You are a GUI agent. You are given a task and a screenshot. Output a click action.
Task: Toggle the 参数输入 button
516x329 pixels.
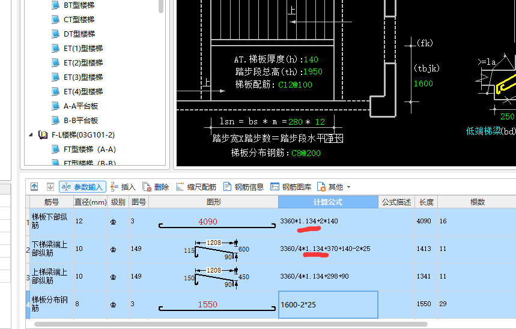(83, 187)
